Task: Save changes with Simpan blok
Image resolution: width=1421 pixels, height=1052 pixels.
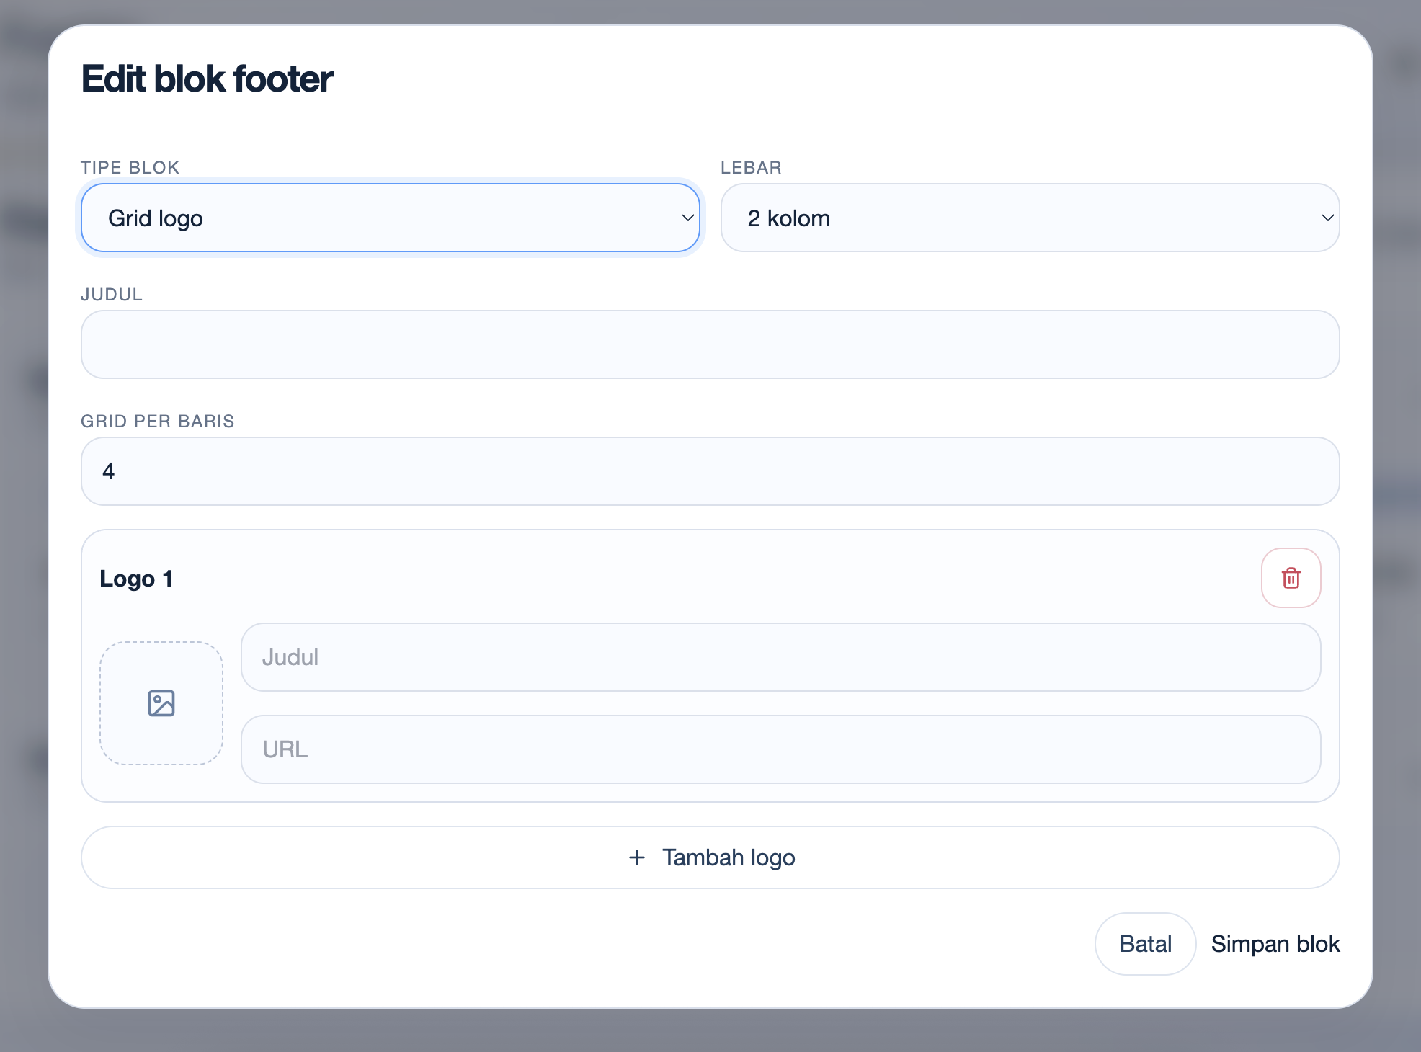Action: tap(1275, 944)
